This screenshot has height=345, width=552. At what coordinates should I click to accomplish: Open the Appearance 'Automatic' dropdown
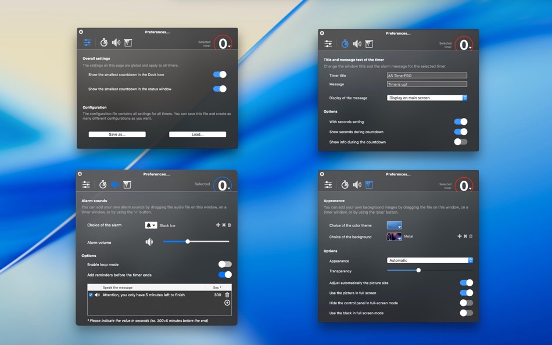[430, 261]
